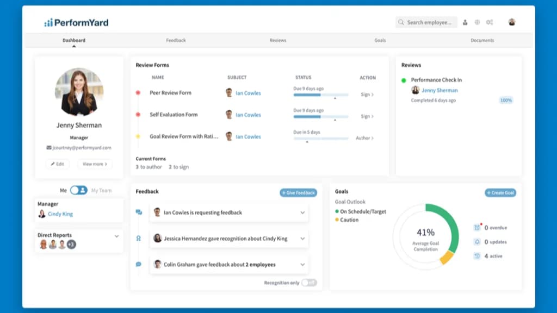Click Jenny Sherman avatar in Reviews panel
The image size is (557, 313).
[x=415, y=90]
